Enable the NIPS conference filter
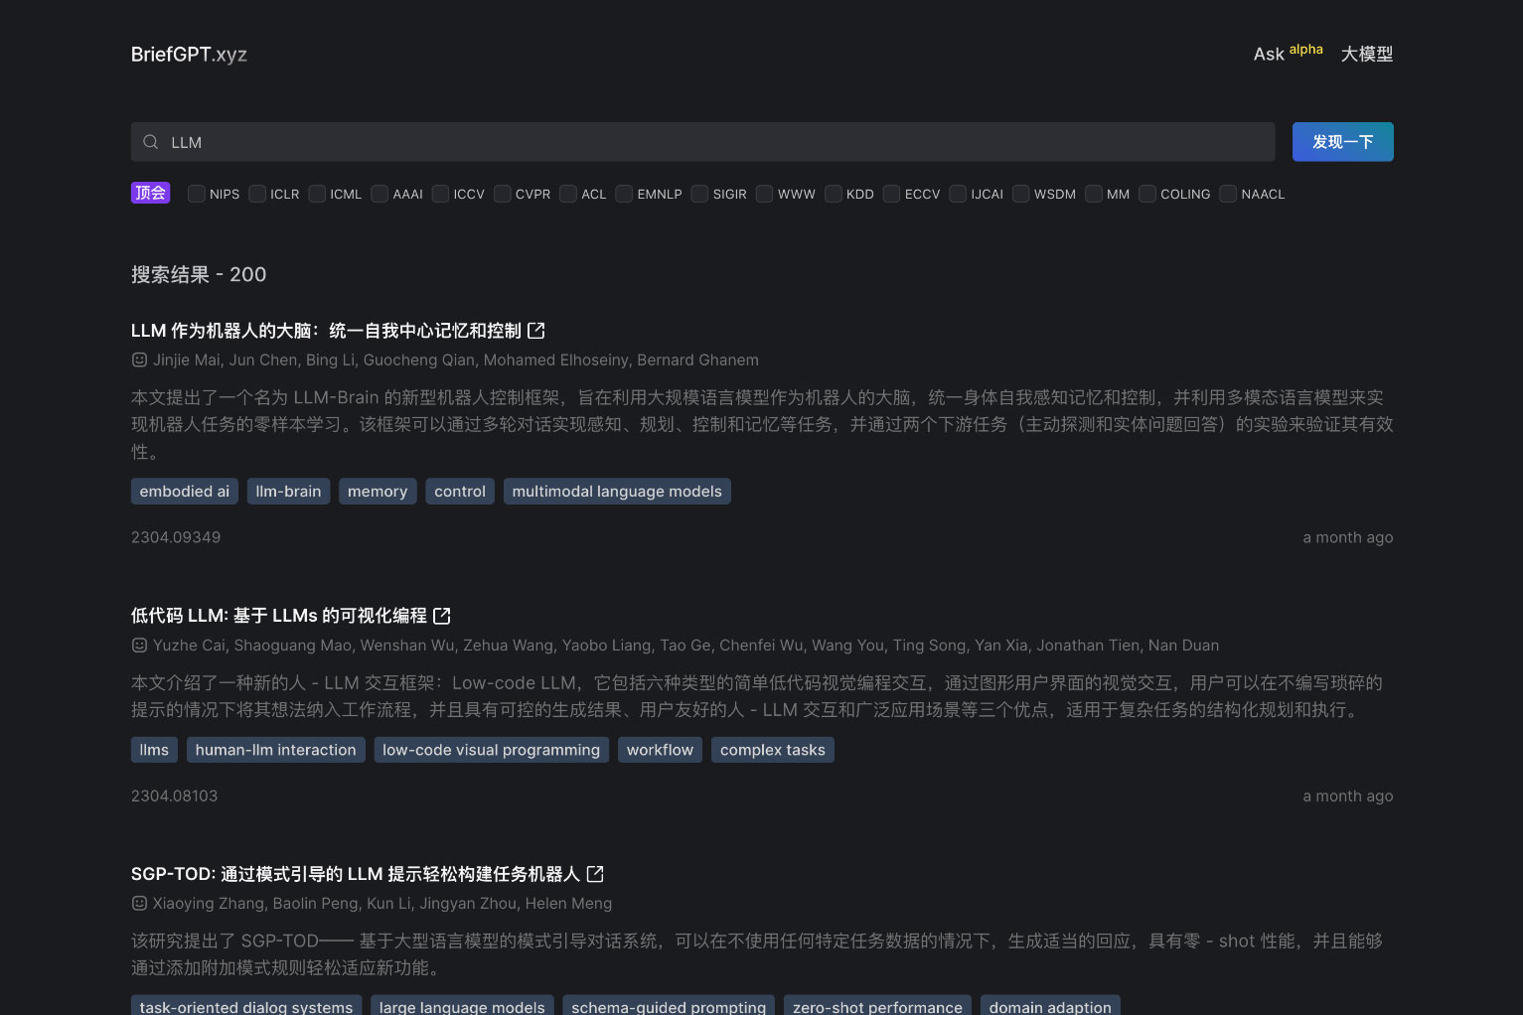This screenshot has height=1015, width=1523. pyautogui.click(x=196, y=193)
